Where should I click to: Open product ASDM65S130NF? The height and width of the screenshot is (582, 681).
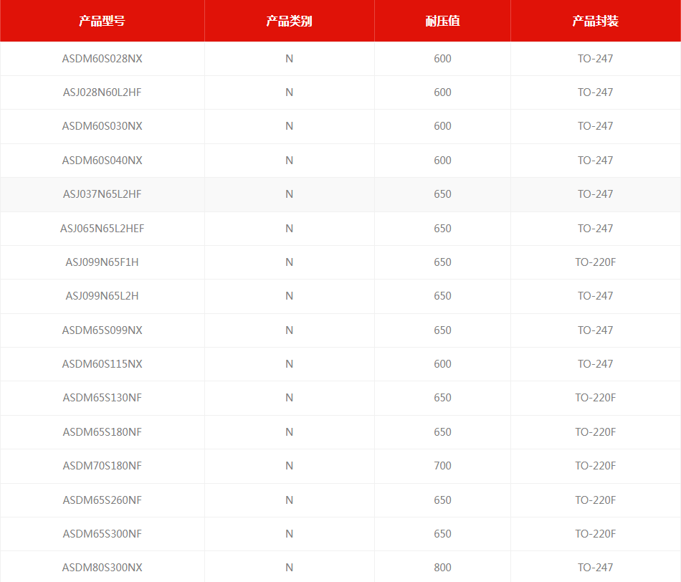[102, 398]
